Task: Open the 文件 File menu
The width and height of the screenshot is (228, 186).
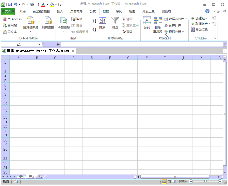Action: [x=8, y=11]
